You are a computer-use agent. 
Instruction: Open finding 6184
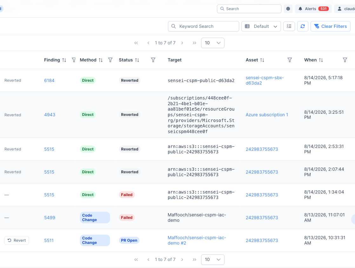pos(49,80)
